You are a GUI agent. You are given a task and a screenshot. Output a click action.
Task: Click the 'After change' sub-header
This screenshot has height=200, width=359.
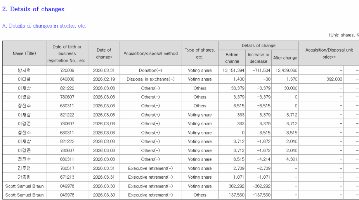285,58
